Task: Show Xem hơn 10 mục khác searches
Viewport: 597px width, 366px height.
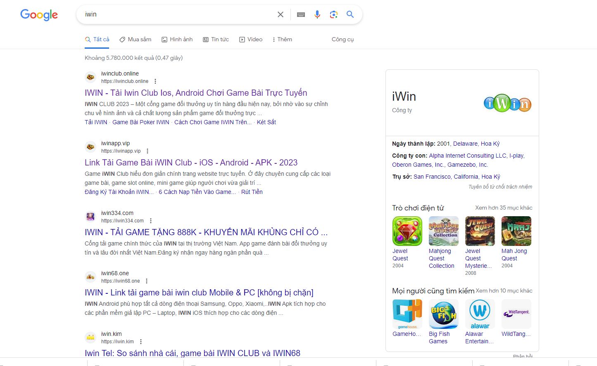Action: pos(504,291)
